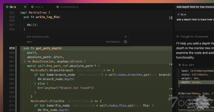Expand the 896 hidden lines region

click(x=189, y=97)
